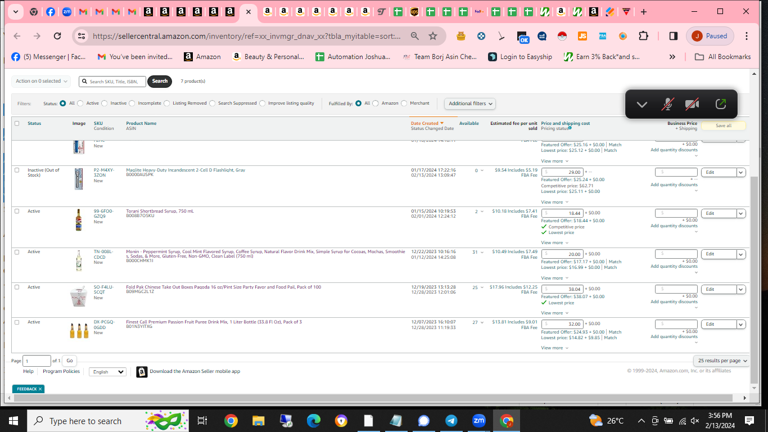The width and height of the screenshot is (768, 432).
Task: Switch to the UPS browser tab
Action: 414,12
